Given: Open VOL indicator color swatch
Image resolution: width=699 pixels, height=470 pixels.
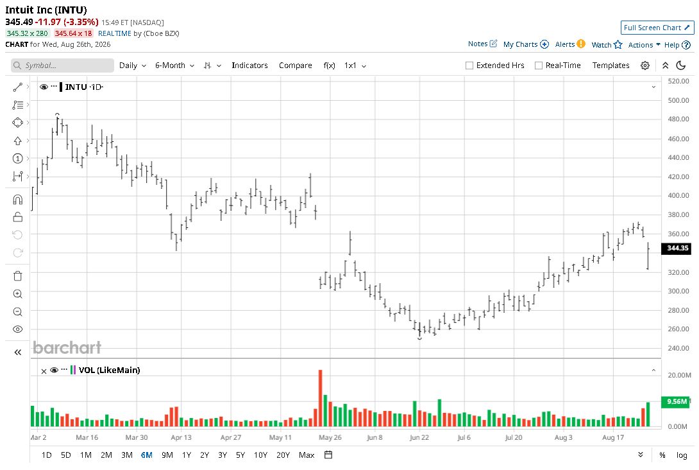Looking at the screenshot, I should tap(72, 370).
